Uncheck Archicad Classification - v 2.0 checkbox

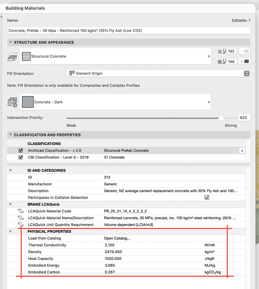[21, 151]
